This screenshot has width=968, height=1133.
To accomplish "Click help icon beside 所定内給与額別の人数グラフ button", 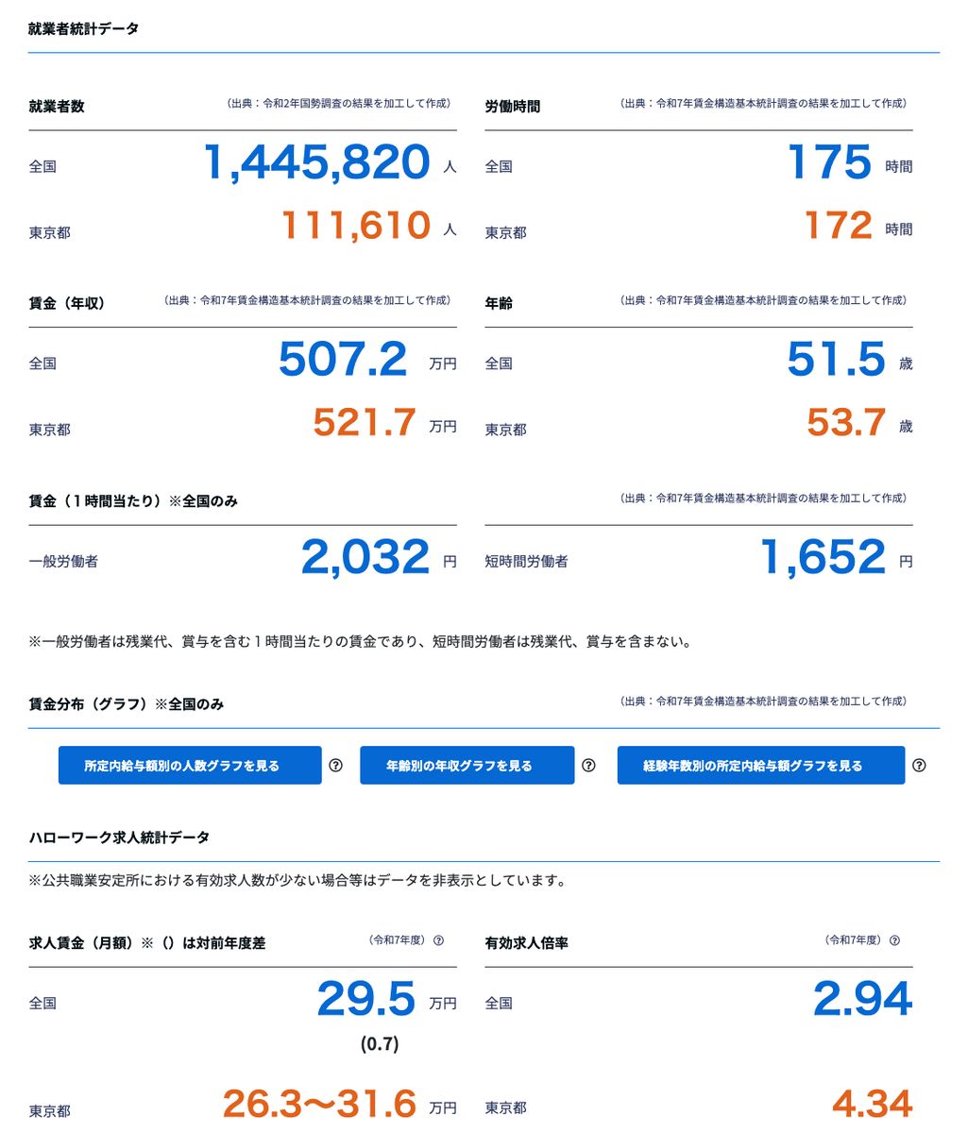I will click(x=335, y=766).
